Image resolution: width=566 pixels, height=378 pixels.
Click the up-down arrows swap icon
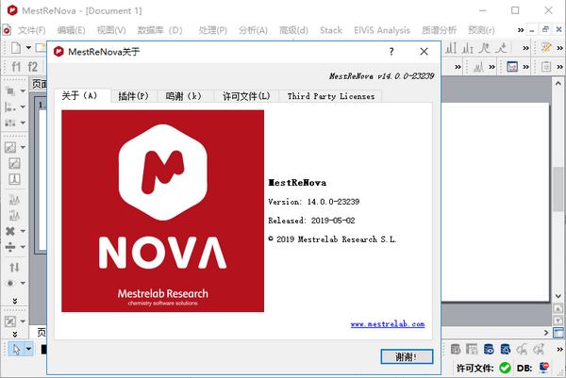pyautogui.click(x=14, y=268)
